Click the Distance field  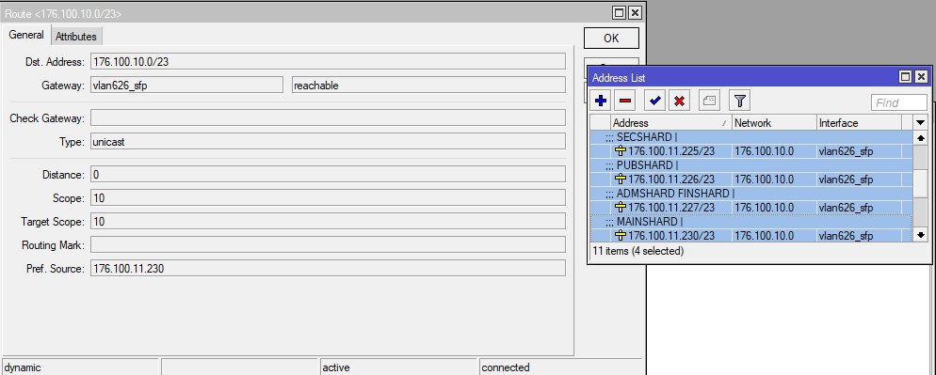coord(328,175)
